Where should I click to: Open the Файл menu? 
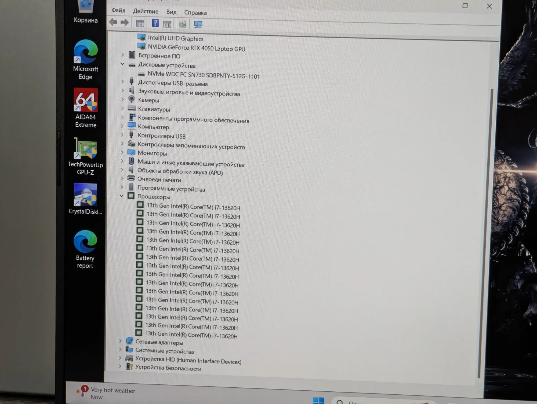click(118, 10)
